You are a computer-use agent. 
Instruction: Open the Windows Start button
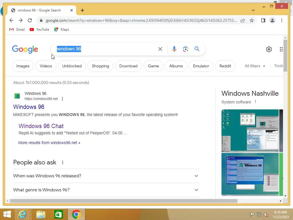click(7, 214)
